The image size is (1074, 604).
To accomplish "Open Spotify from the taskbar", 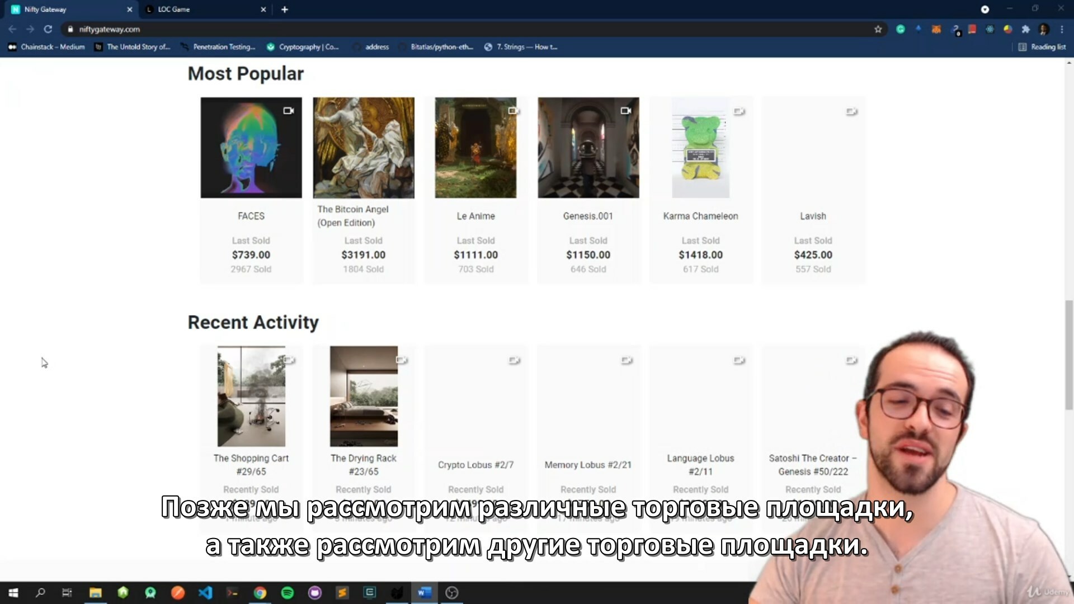I will coord(288,593).
